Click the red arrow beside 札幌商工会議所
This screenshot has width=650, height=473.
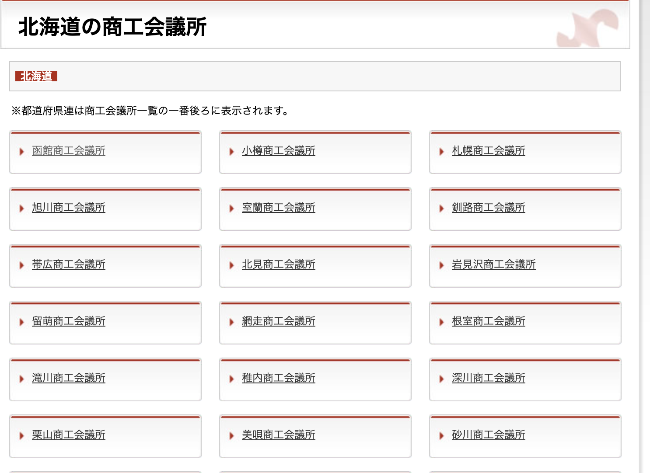(441, 152)
